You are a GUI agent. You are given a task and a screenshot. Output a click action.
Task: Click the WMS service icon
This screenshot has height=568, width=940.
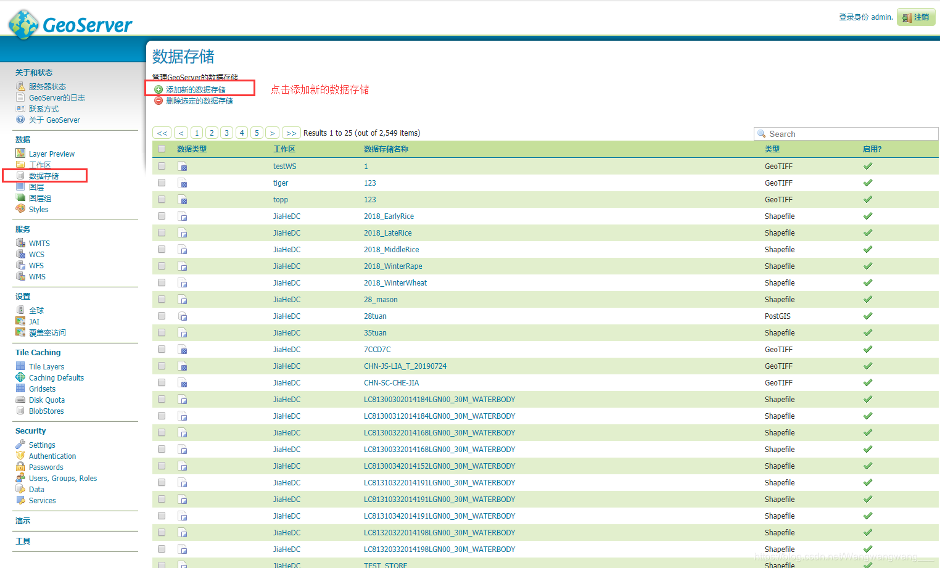click(20, 276)
